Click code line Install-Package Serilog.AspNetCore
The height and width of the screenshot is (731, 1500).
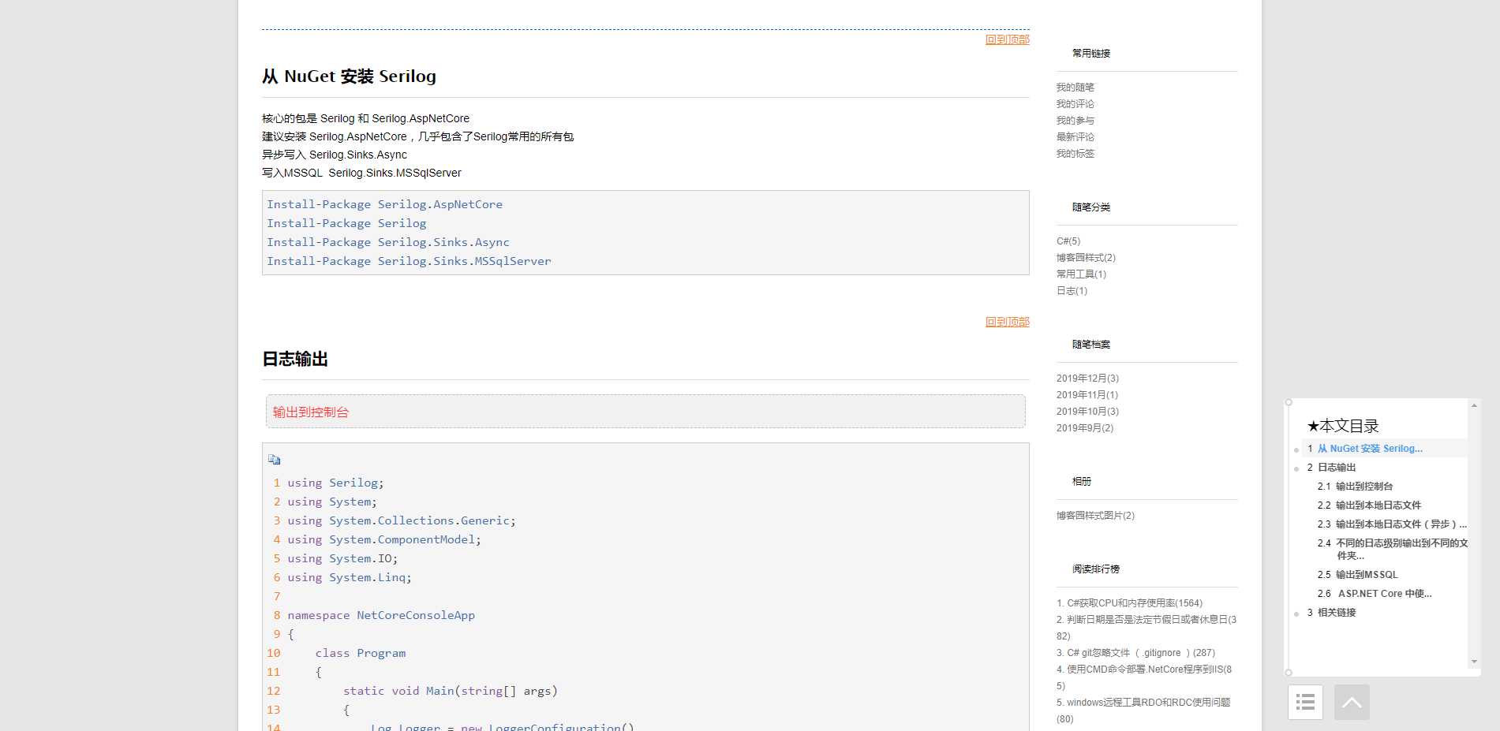384,204
